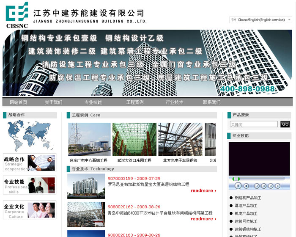Open 幕墙产品加工 skill link
Image resolution: width=296 pixels, height=237 pixels.
tap(246, 206)
